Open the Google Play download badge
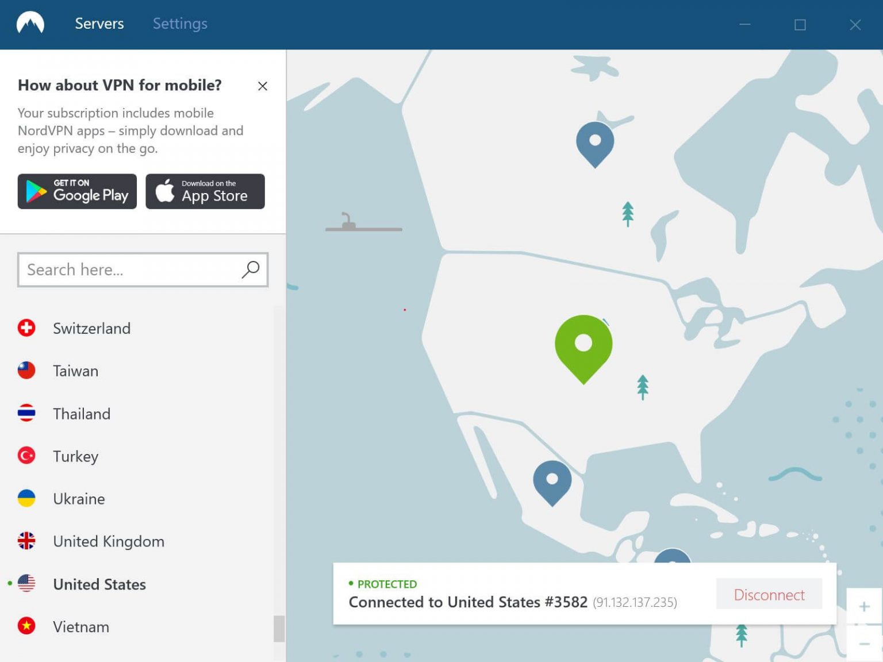The width and height of the screenshot is (883, 662). point(77,191)
